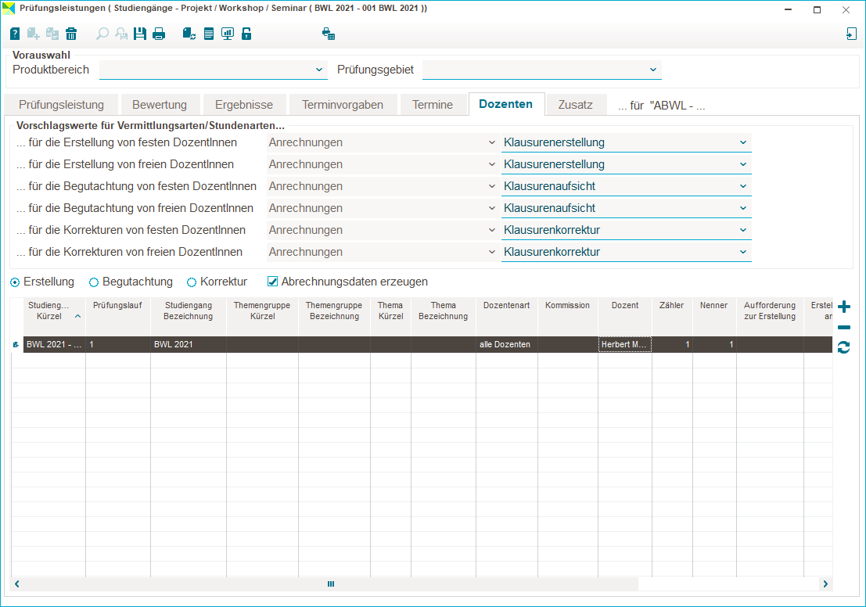Click the help question mark icon
Image resolution: width=866 pixels, height=607 pixels.
point(15,34)
